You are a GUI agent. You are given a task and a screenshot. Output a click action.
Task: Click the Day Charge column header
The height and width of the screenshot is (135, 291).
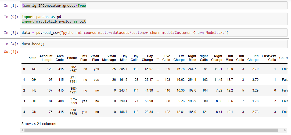pyautogui.click(x=148, y=58)
